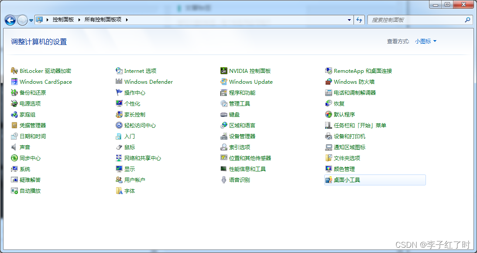The image size is (477, 253).
Task: Open the 管理工具 link
Action: pos(240,104)
